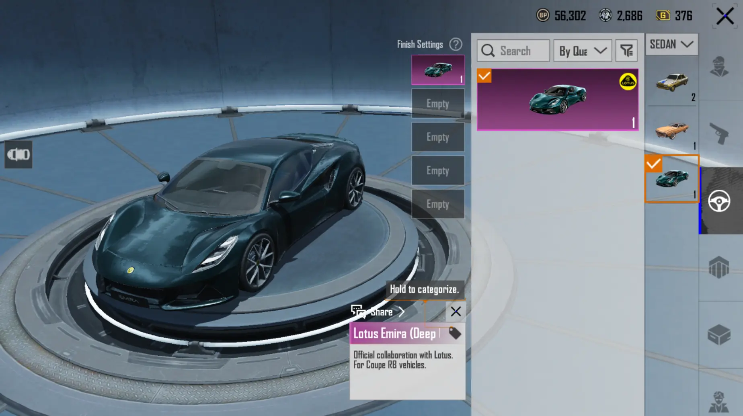Select the vehicle steering wheel category

coord(719,201)
